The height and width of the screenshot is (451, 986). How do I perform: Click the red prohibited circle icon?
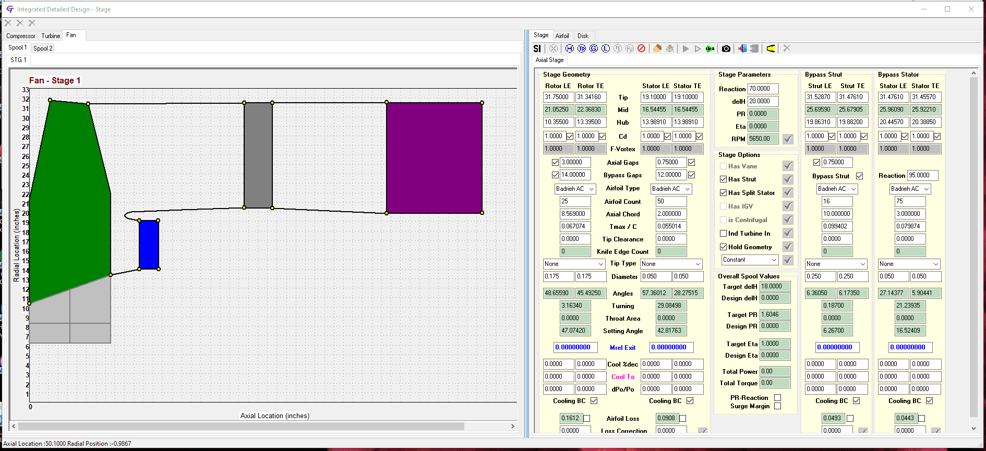click(x=642, y=48)
